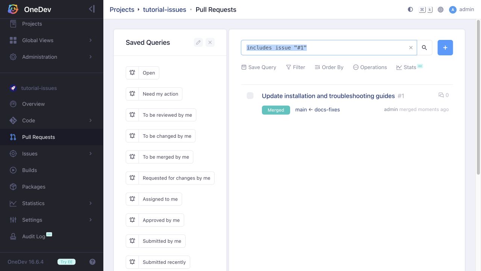Toggle the watch bell for Assigned to me
The width and height of the screenshot is (481, 271).
coord(132,199)
